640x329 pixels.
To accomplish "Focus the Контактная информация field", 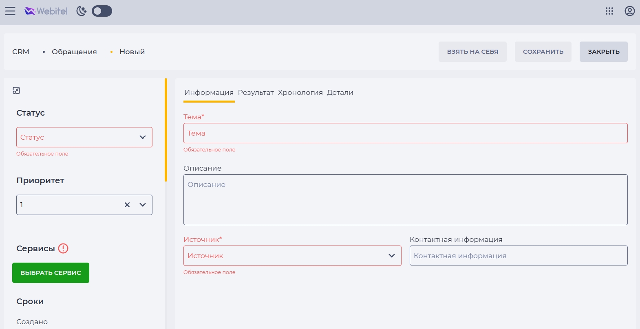I will tap(519, 256).
